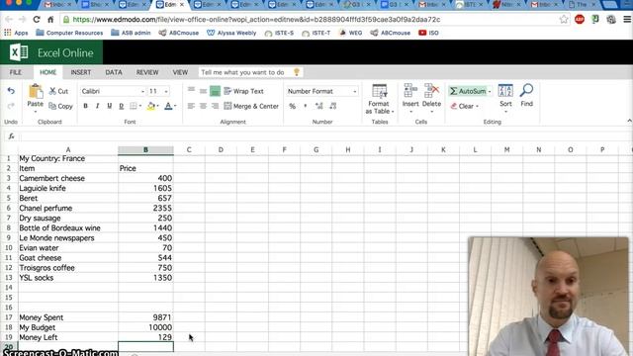Decrease decimal places
The image size is (633, 356).
[x=332, y=106]
